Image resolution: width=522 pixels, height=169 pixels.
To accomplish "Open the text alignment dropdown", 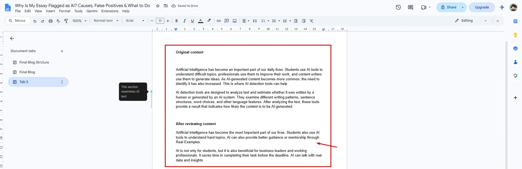I will tap(246, 21).
